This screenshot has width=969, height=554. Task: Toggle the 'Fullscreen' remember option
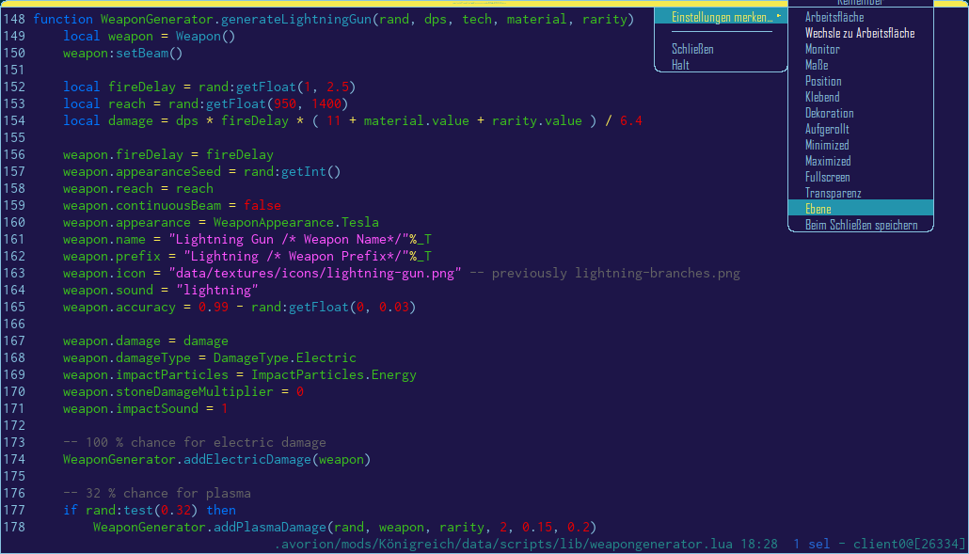[828, 177]
